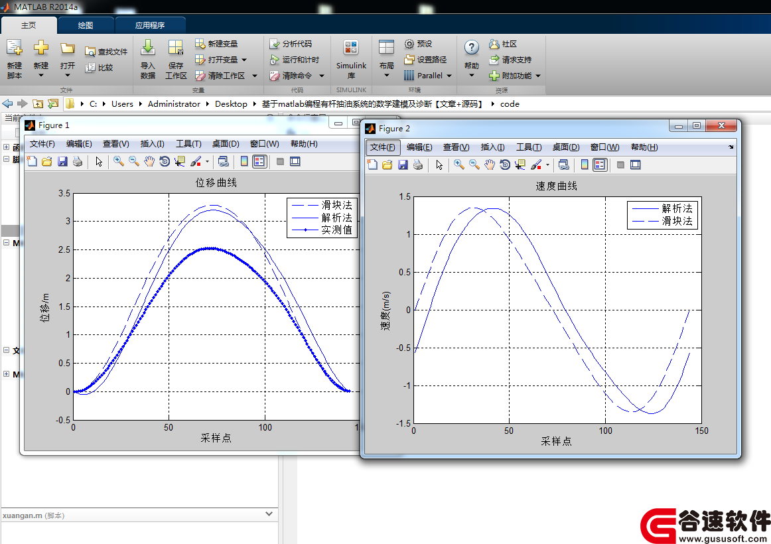771x544 pixels.
Task: Open 社区 community link
Action: pos(502,44)
